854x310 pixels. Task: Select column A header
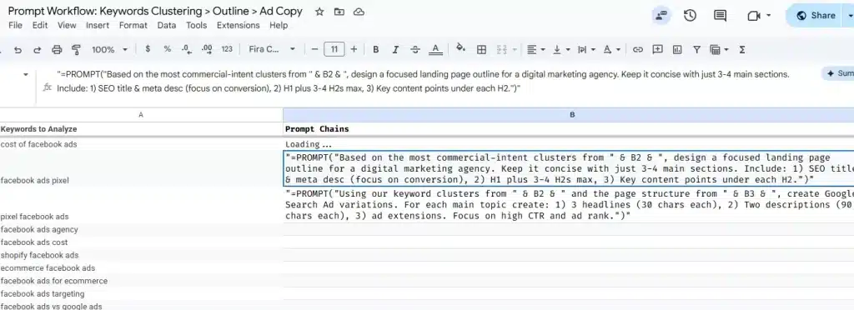pos(141,115)
